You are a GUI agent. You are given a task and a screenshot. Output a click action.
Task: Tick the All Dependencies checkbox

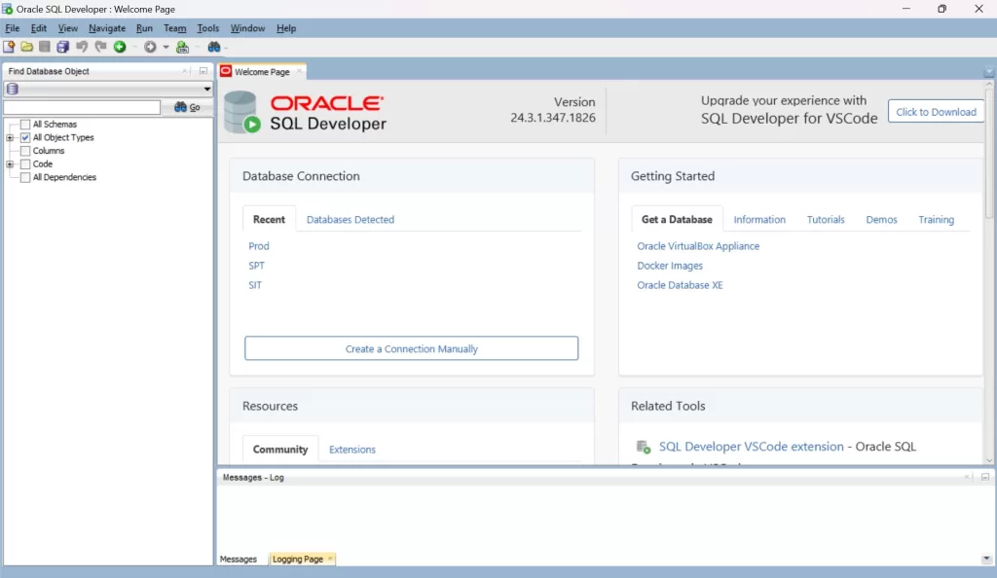25,178
